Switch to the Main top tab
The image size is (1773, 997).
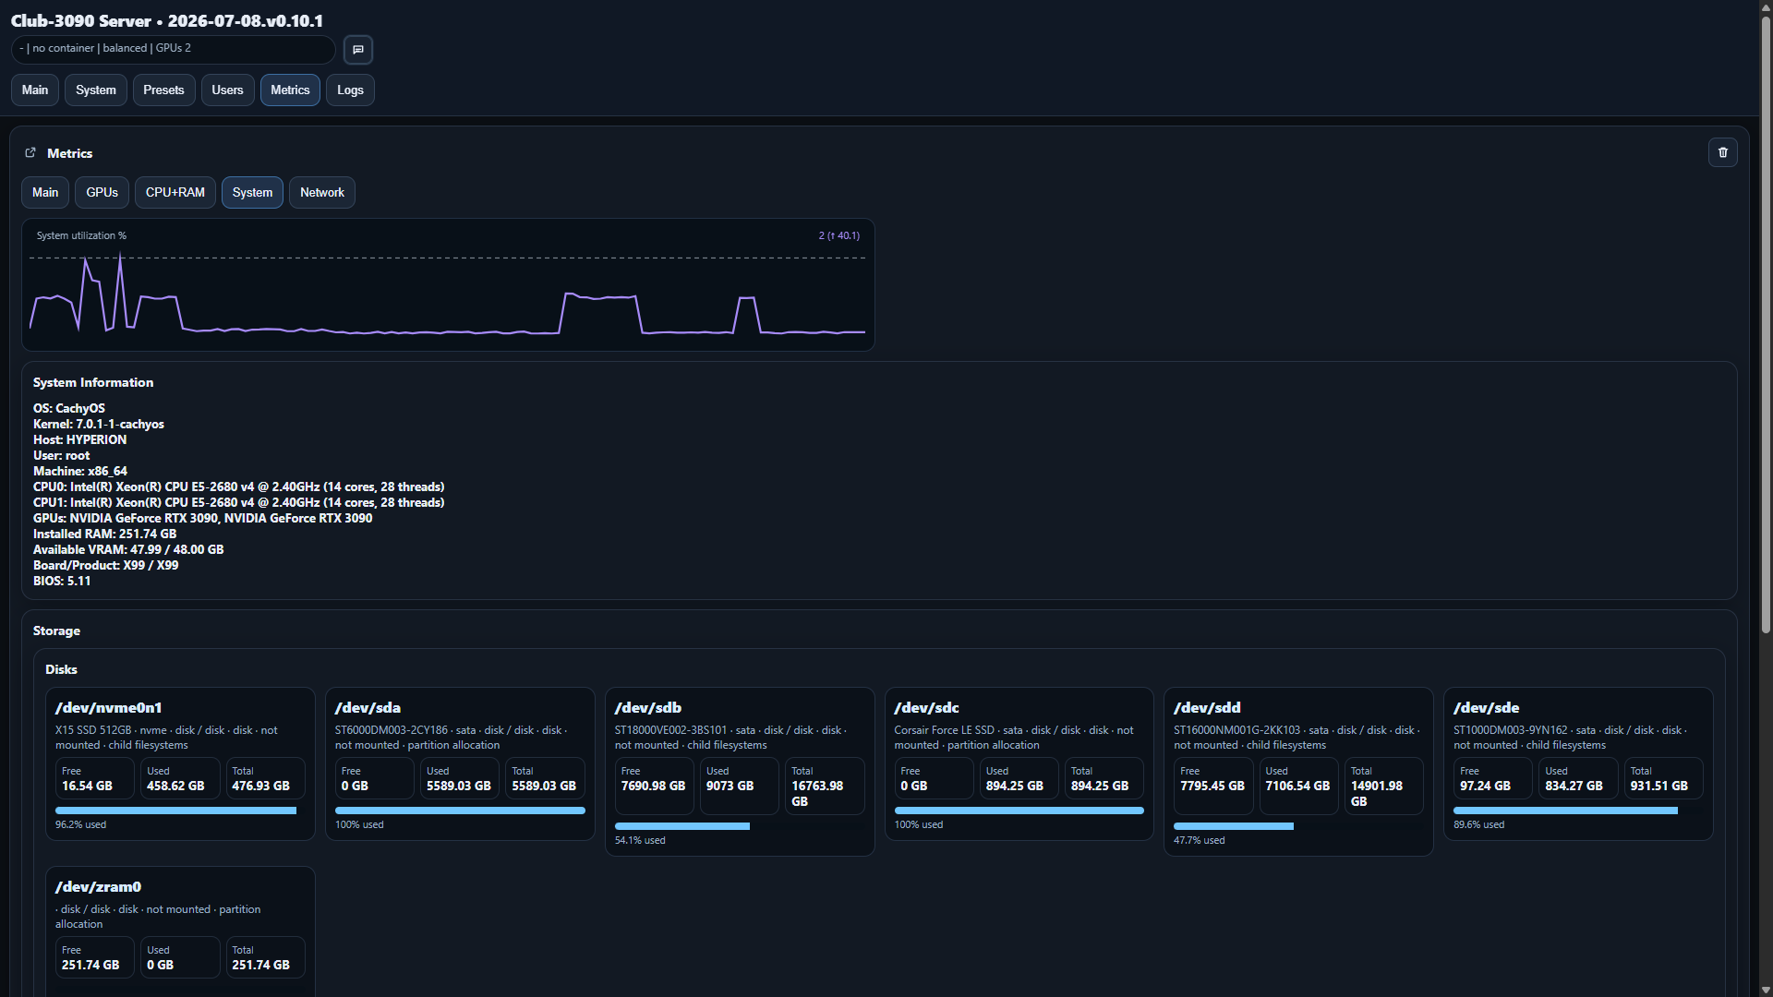coord(35,90)
